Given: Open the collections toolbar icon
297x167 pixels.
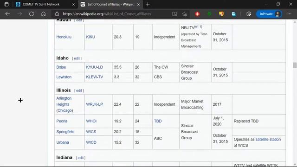Looking at the screenshot, I should click(x=249, y=14).
